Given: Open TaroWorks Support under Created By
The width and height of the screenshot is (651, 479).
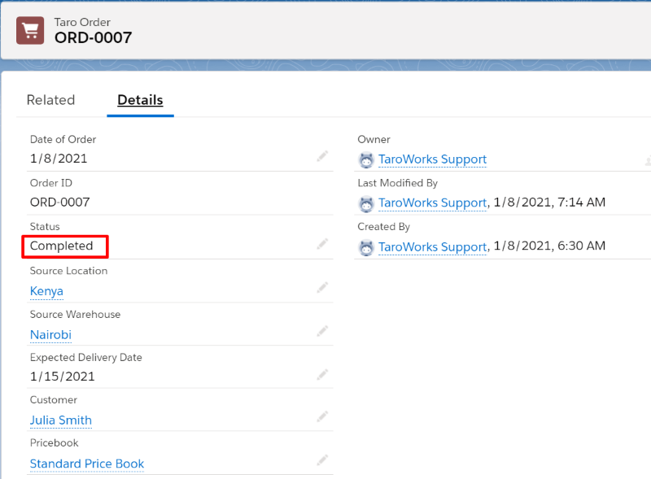Looking at the screenshot, I should 432,247.
